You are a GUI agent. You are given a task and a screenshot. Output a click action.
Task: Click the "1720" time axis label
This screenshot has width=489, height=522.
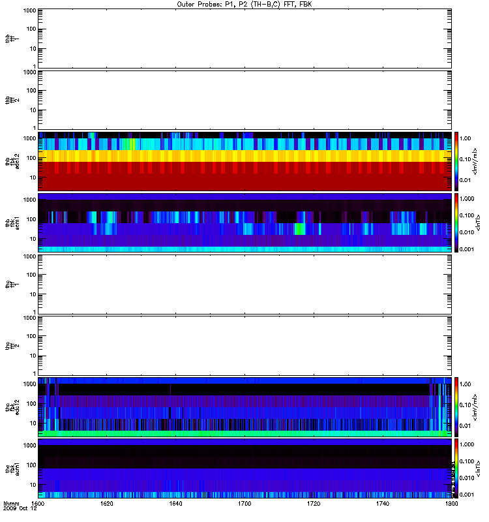point(314,503)
